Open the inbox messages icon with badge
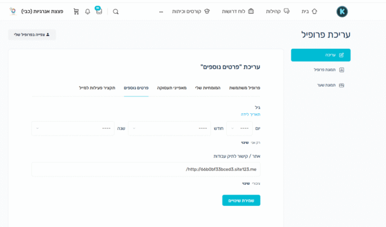386x227 pixels. pyautogui.click(x=99, y=11)
